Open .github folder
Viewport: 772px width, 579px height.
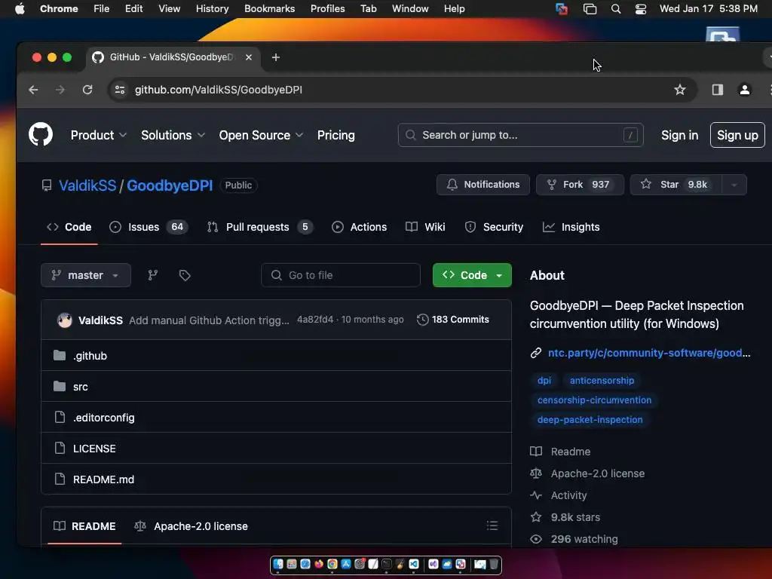[90, 356]
